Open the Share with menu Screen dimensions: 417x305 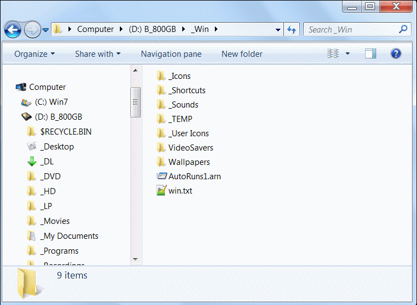coord(98,54)
